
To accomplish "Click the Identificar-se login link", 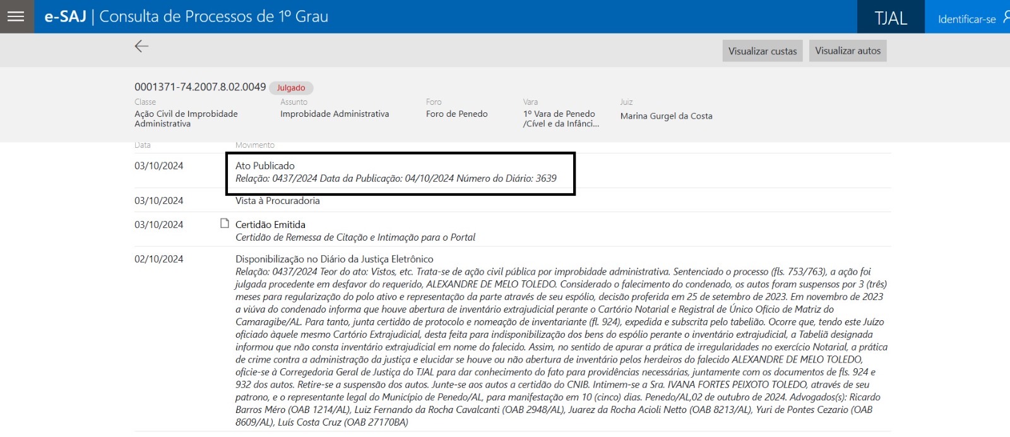I will tap(967, 19).
